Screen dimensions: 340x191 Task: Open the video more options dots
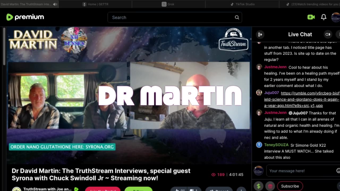point(241,189)
